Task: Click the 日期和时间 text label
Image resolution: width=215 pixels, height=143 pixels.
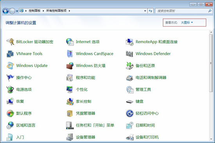Action: pyautogui.click(x=145, y=125)
